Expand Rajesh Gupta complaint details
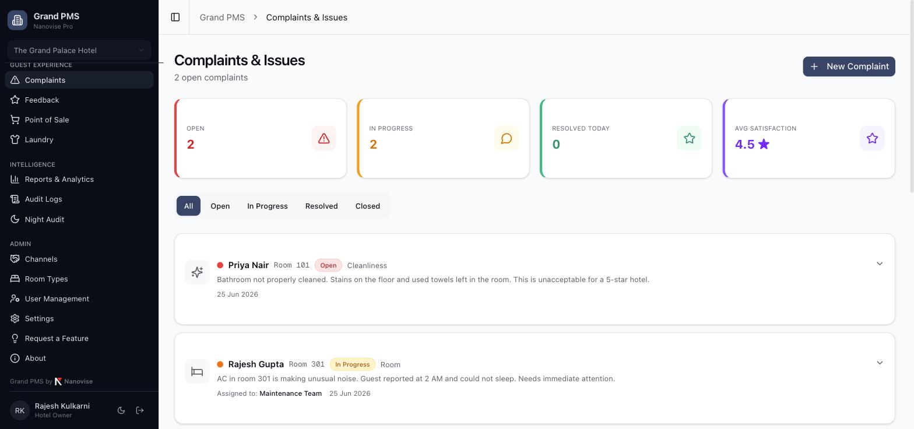The height and width of the screenshot is (429, 914). point(880,363)
